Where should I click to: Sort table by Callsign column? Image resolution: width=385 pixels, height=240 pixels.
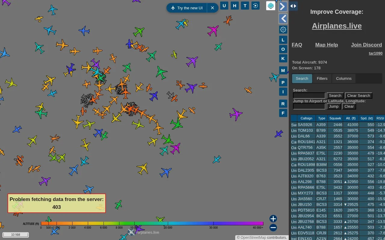306,118
